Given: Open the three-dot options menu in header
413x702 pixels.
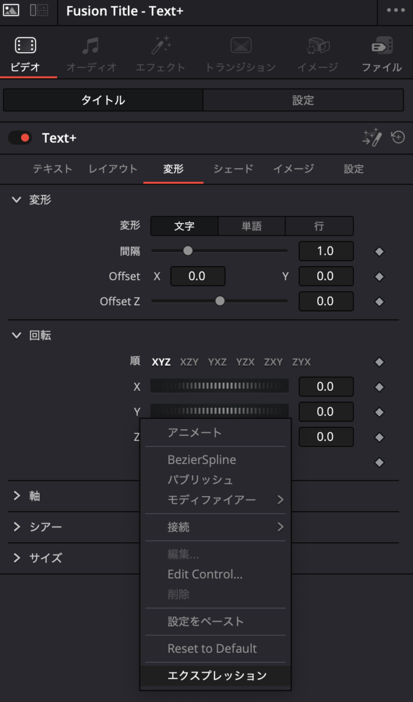Looking at the screenshot, I should click(x=395, y=11).
